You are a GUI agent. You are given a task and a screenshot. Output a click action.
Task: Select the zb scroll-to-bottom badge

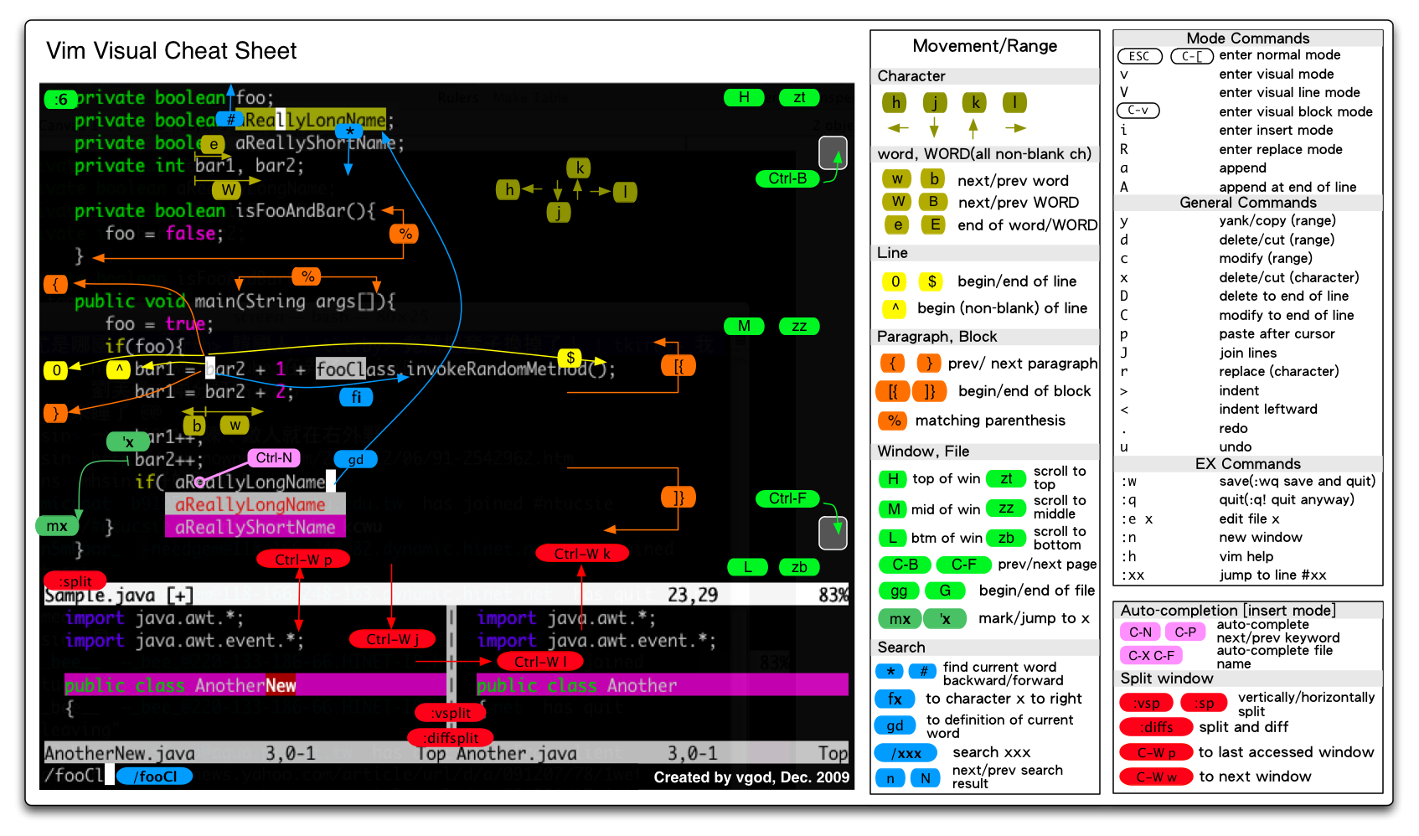tap(1006, 538)
